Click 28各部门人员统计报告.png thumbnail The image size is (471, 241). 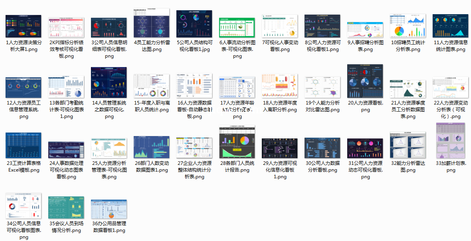(237, 142)
